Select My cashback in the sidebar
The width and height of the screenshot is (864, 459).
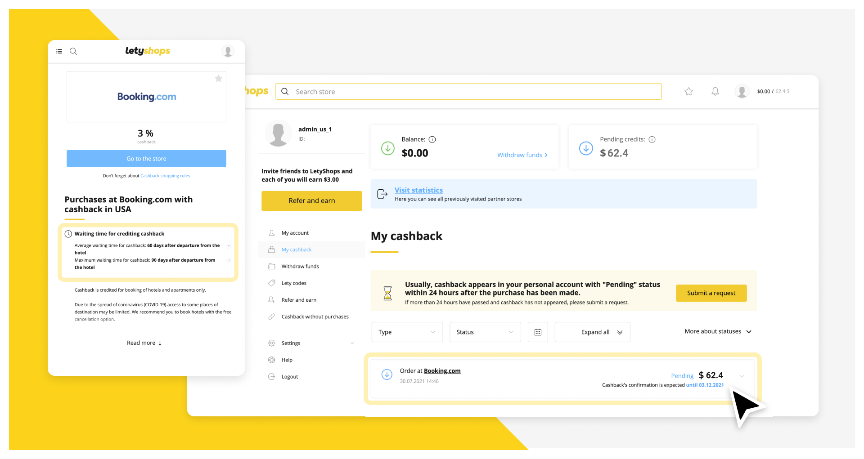click(312, 250)
